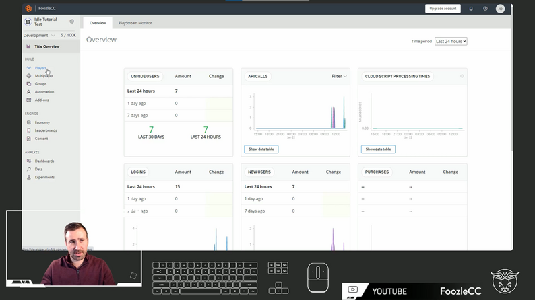This screenshot has width=535, height=300.
Task: Click the Title Overview chart icon
Action: pyautogui.click(x=29, y=46)
